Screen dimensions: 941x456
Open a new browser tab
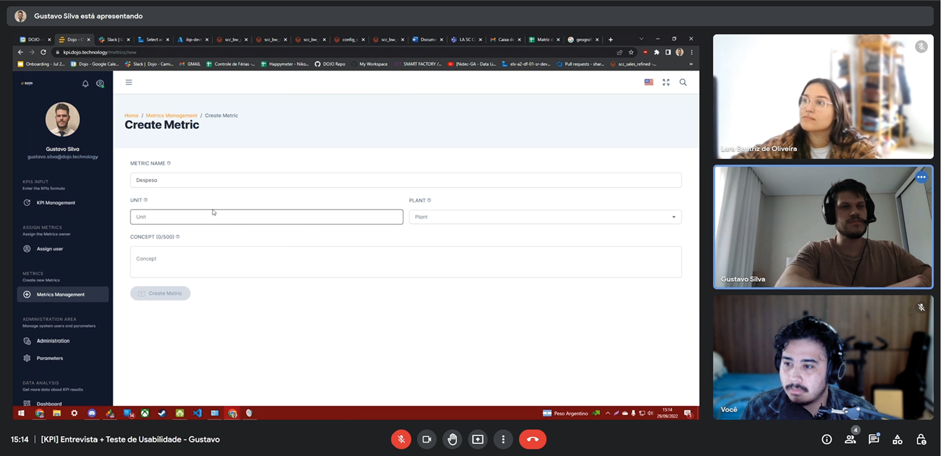tap(611, 39)
